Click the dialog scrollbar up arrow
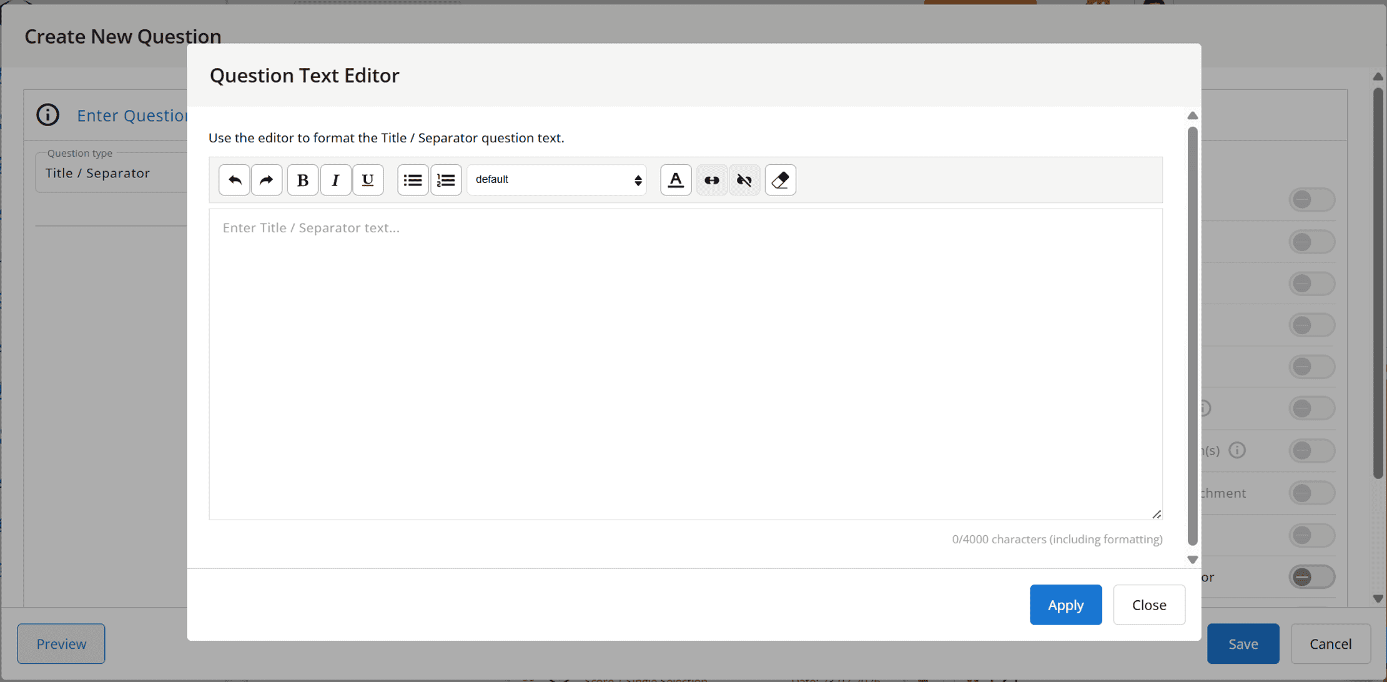 pyautogui.click(x=1192, y=116)
